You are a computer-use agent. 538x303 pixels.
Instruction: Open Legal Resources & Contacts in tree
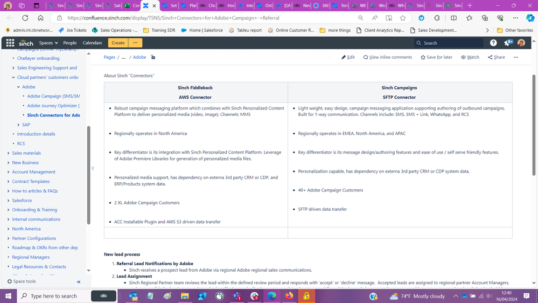point(39,266)
